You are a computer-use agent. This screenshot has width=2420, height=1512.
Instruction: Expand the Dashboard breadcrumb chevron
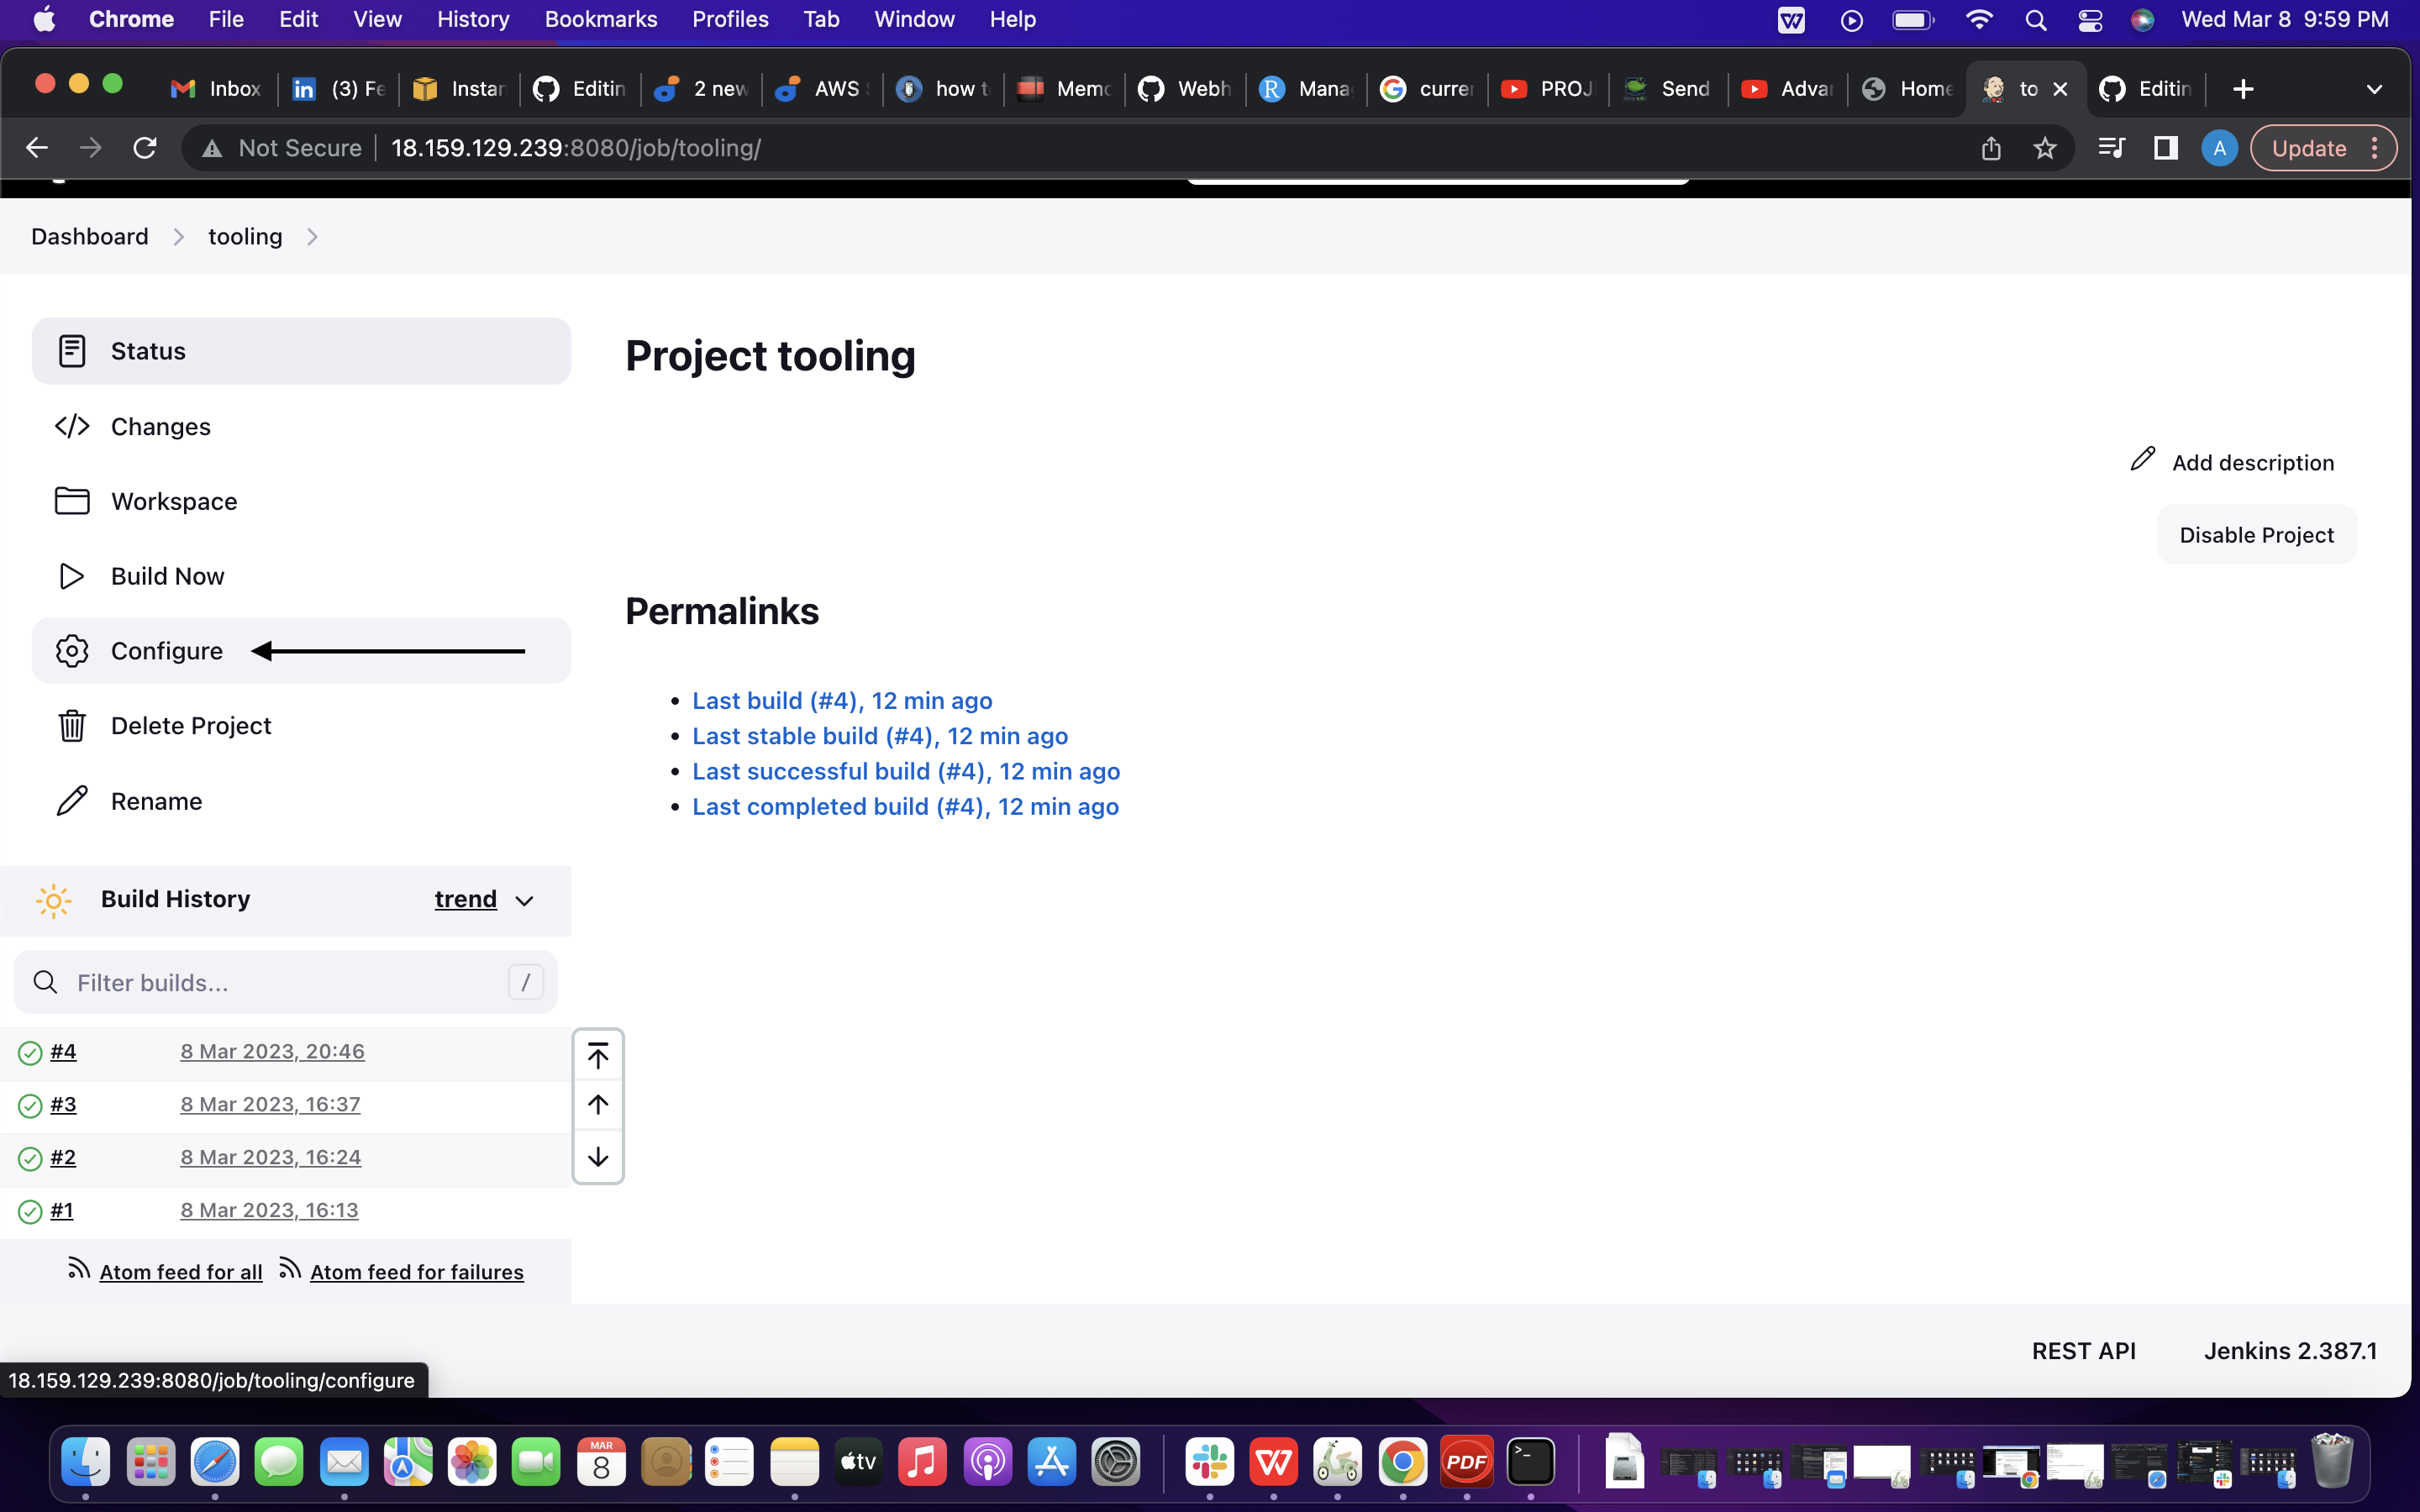click(179, 237)
